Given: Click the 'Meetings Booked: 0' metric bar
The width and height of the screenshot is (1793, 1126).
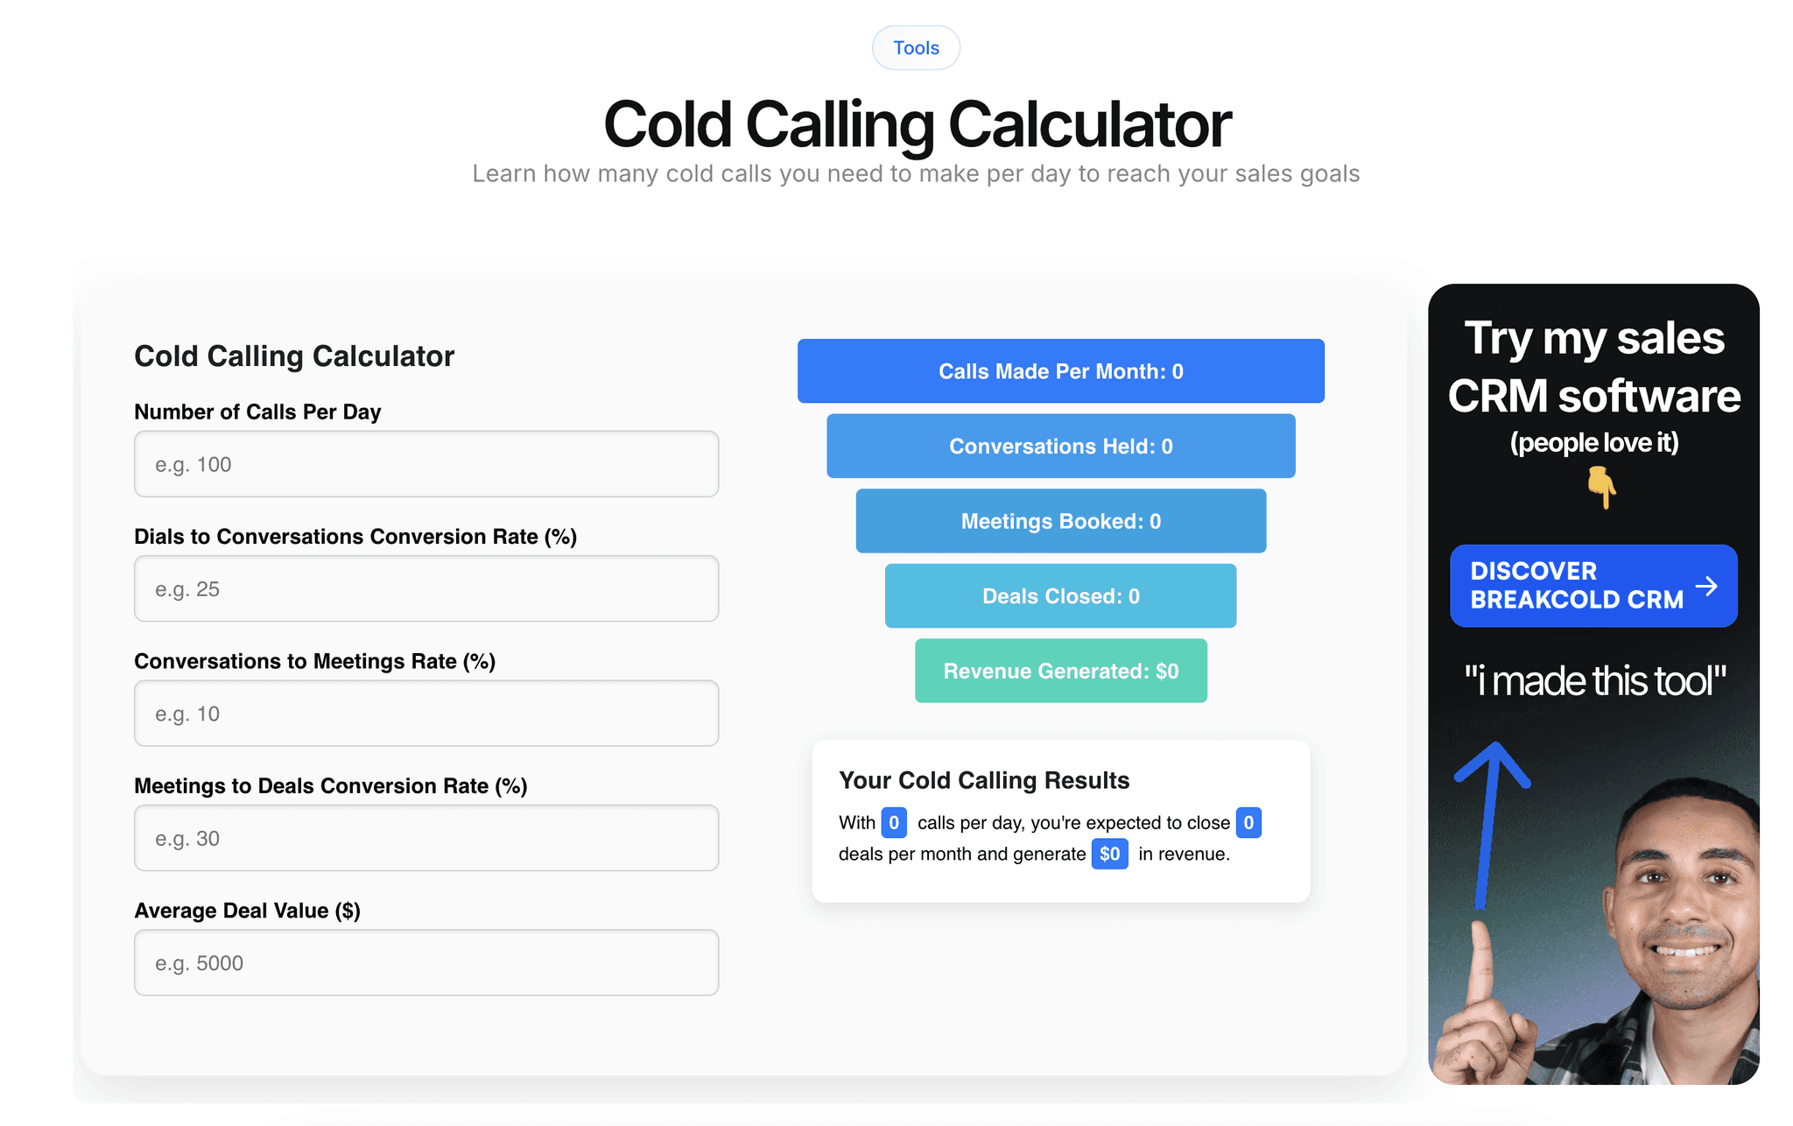Looking at the screenshot, I should pos(1059,520).
